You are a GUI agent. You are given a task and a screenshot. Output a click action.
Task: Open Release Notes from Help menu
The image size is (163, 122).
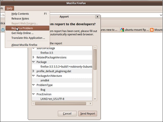pos(28,19)
